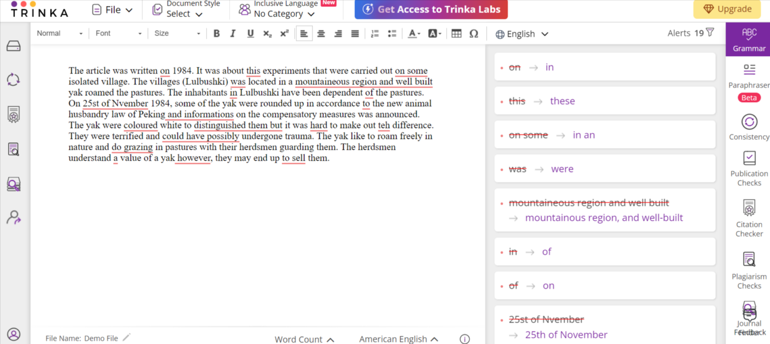Open the Consistency checker

pyautogui.click(x=748, y=126)
